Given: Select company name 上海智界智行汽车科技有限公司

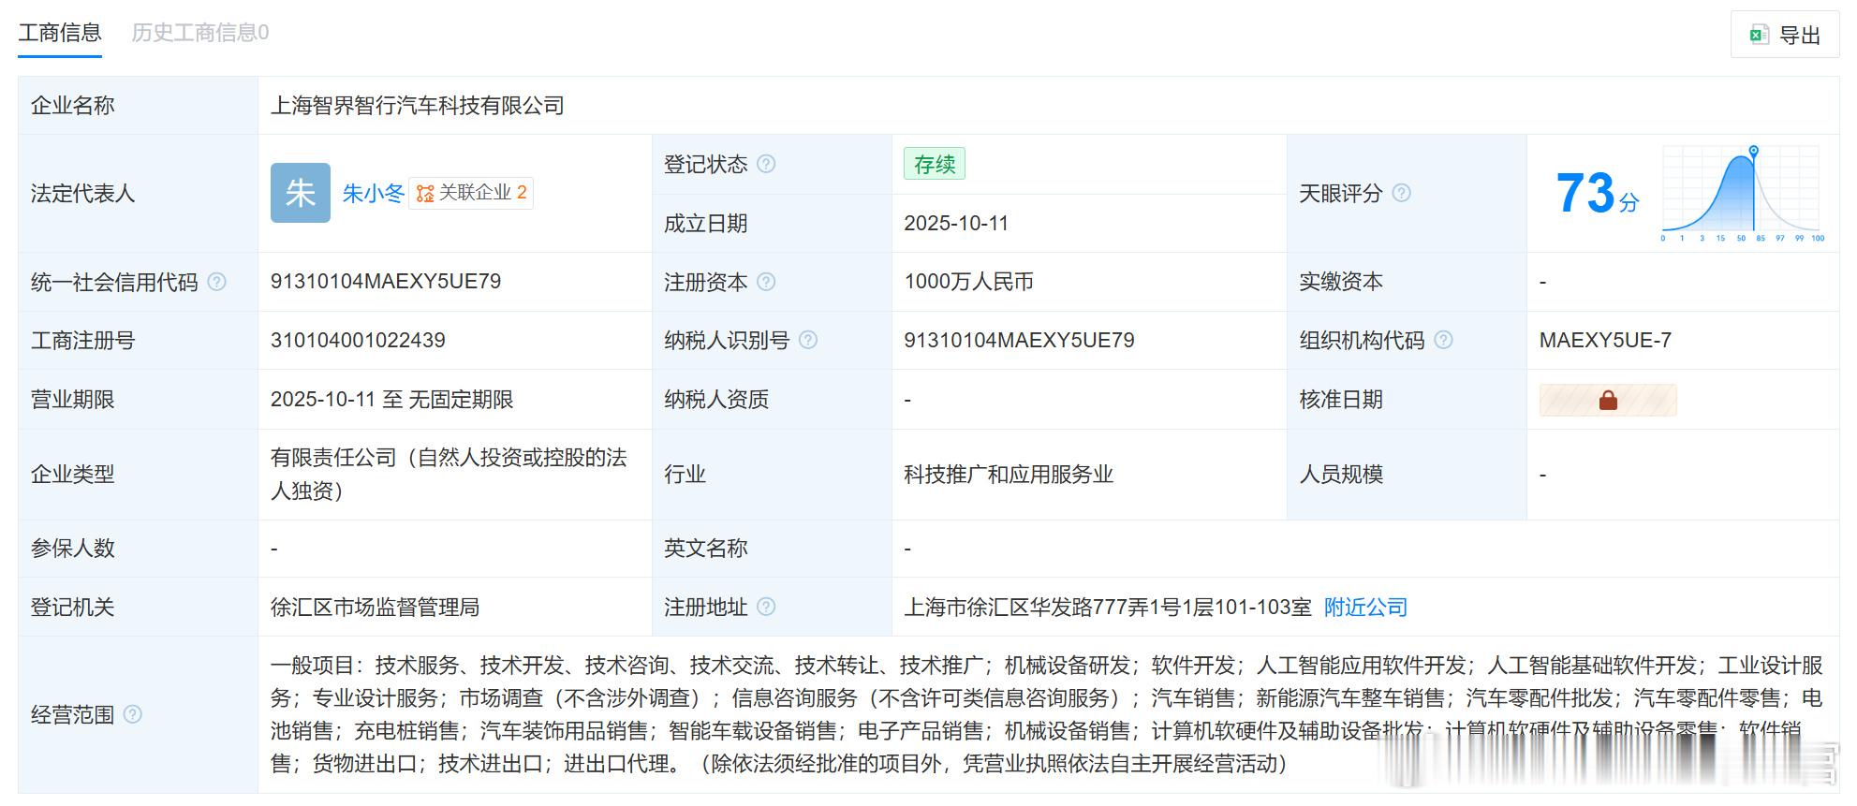Looking at the screenshot, I should [418, 106].
